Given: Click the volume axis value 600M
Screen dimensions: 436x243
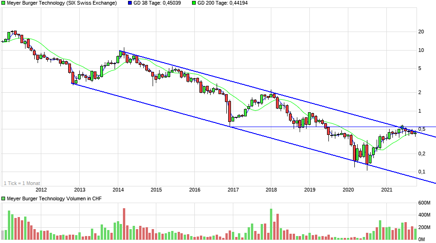Looking at the screenshot, I should 424,203.
